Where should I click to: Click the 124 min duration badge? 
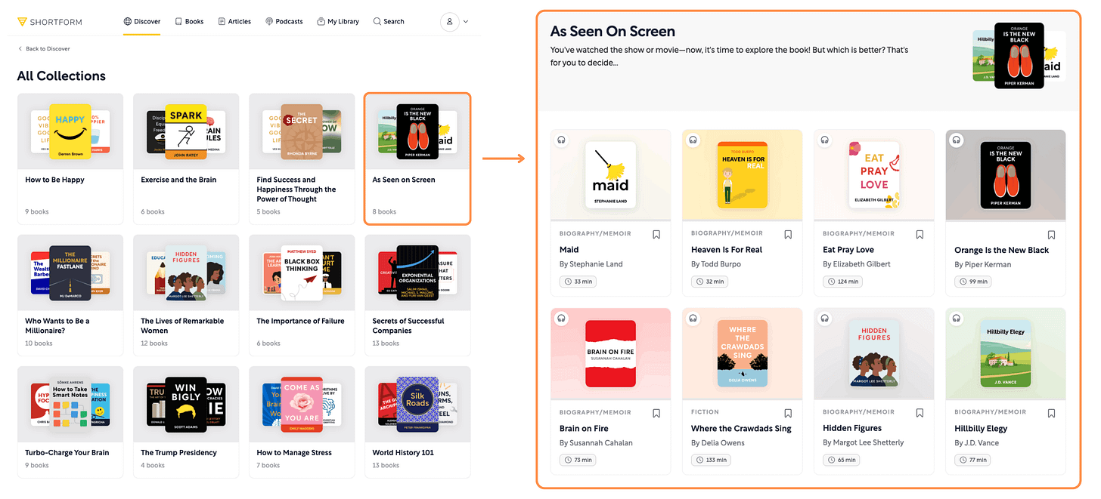843,282
